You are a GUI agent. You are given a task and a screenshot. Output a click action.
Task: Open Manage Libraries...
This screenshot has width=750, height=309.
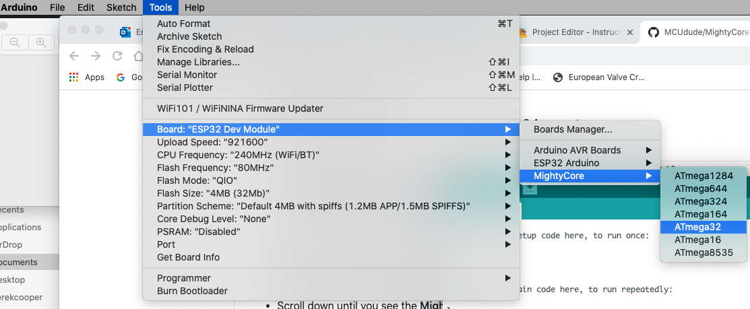pyautogui.click(x=331, y=62)
